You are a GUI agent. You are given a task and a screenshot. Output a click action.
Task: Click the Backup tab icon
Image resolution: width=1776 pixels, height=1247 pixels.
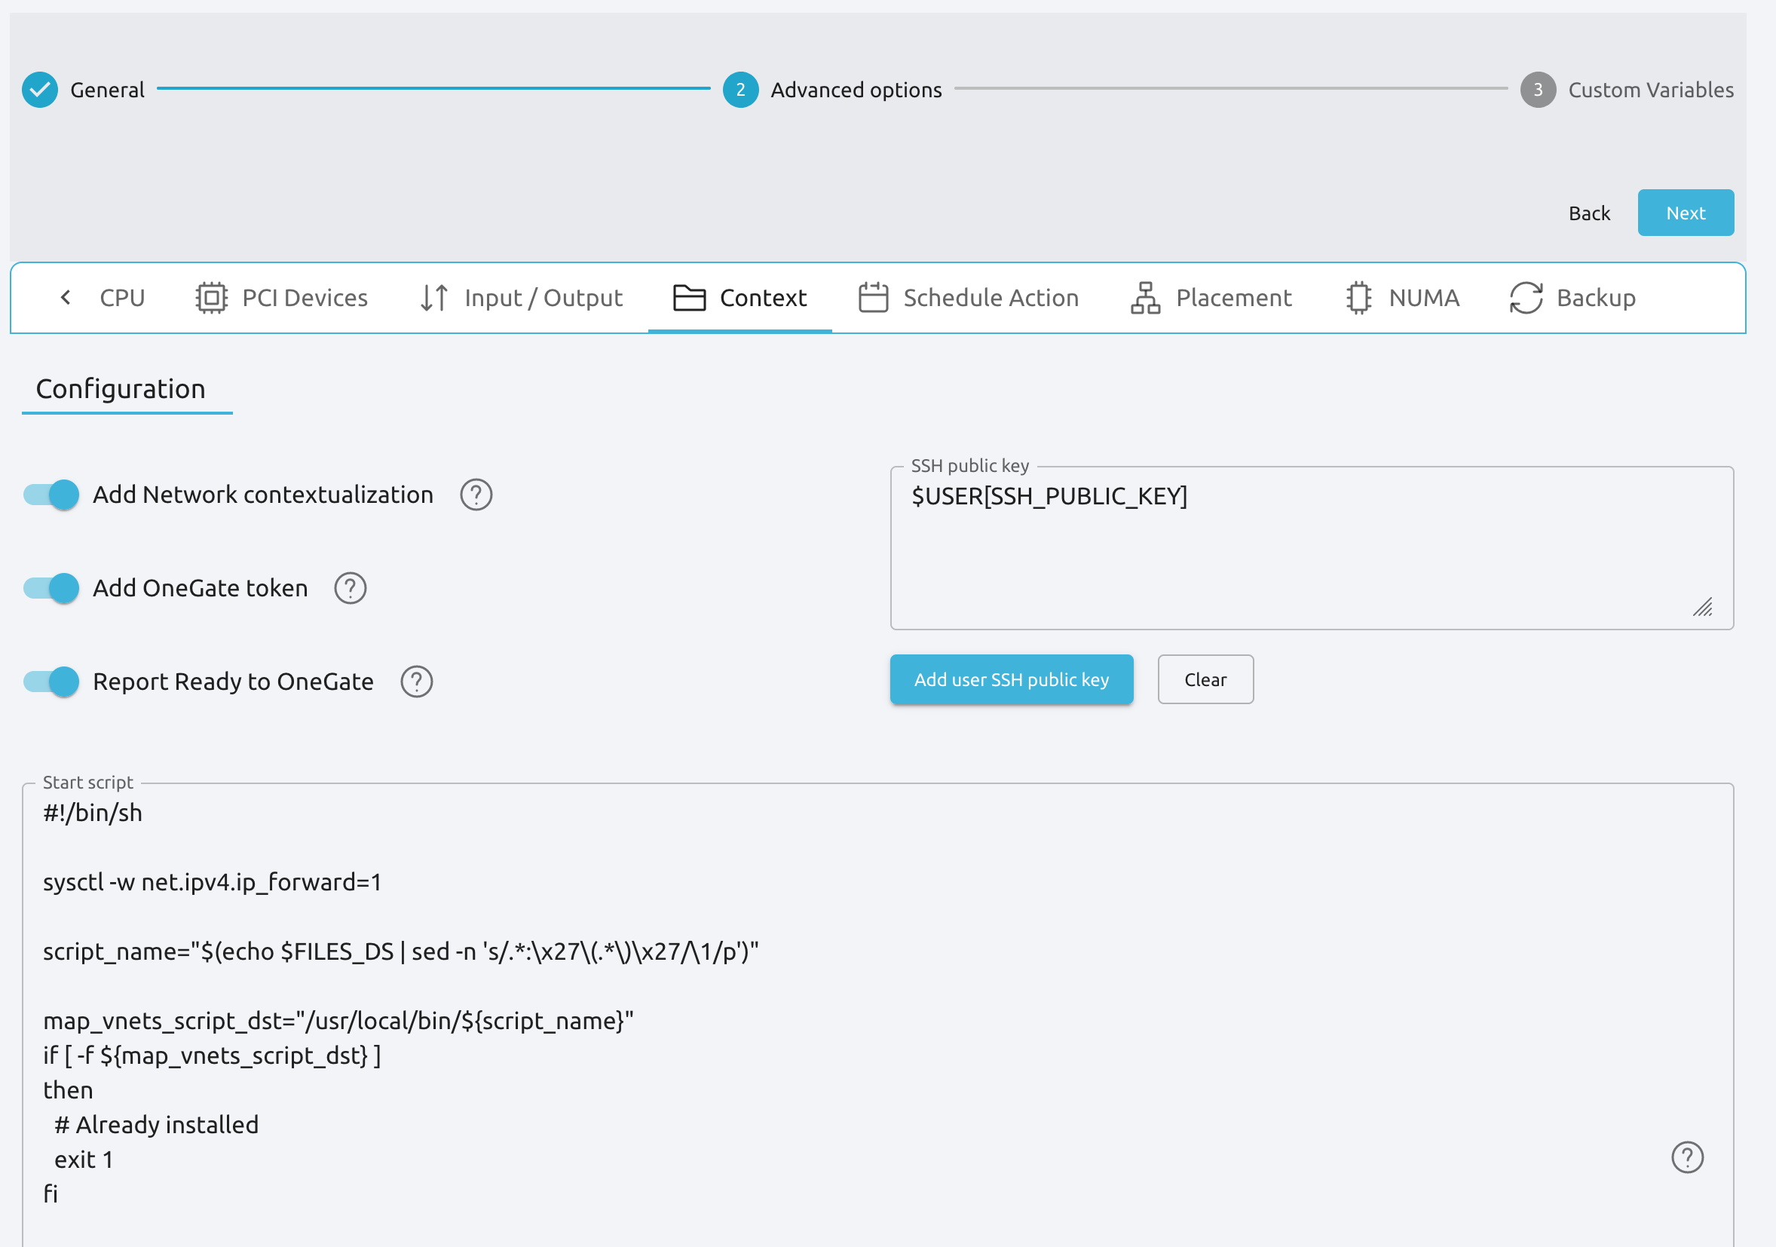click(1525, 297)
